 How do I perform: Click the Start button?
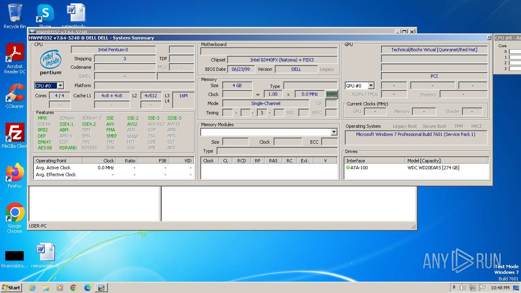pyautogui.click(x=11, y=288)
